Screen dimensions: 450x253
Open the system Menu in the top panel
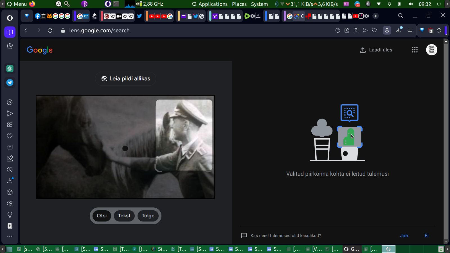[x=17, y=4]
